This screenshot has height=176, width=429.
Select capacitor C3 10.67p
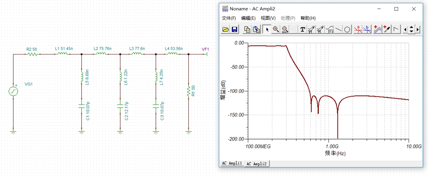click(156, 106)
